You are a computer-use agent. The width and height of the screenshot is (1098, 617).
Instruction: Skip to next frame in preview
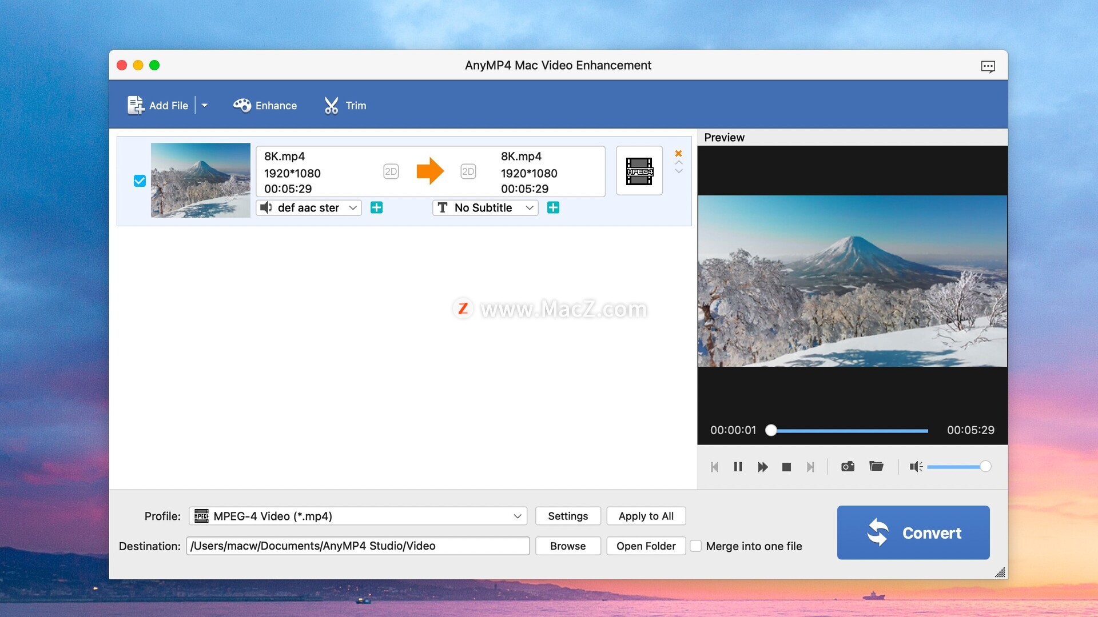[x=810, y=467]
